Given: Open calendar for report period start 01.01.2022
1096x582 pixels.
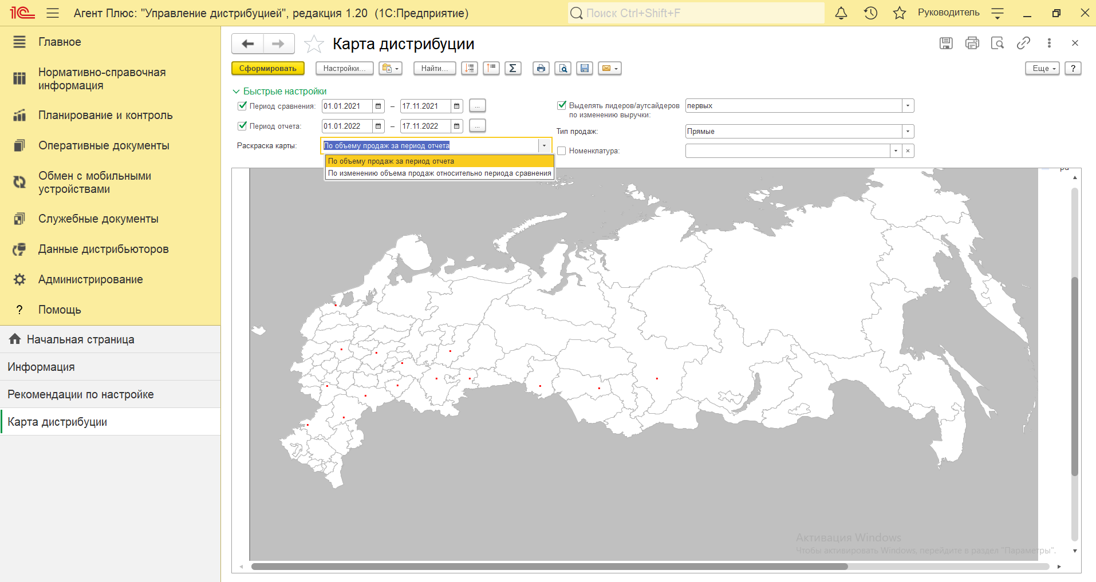Looking at the screenshot, I should [379, 126].
